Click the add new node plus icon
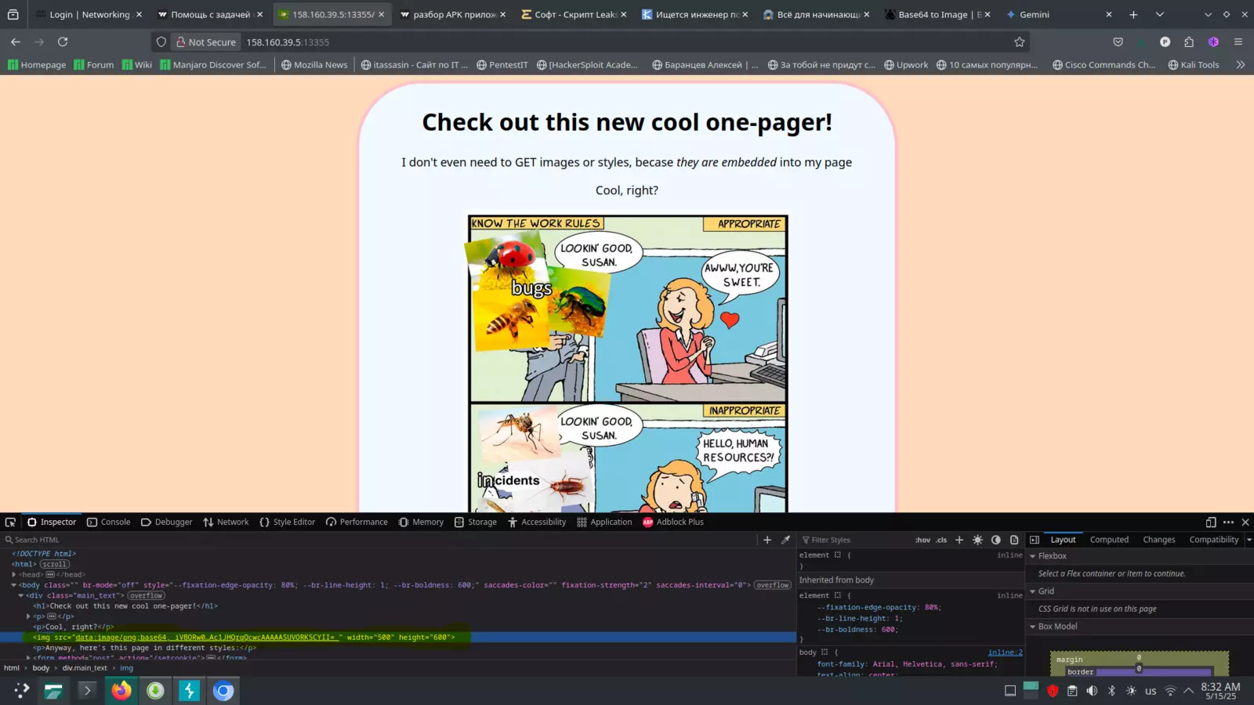Viewport: 1254px width, 705px height. [x=767, y=540]
